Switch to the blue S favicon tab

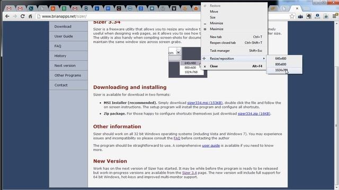(x=141, y=8)
